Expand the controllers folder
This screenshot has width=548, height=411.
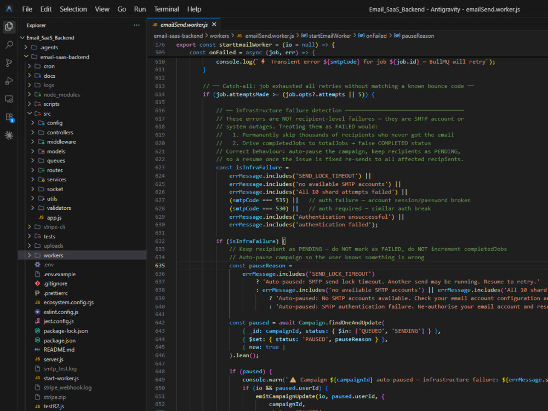pyautogui.click(x=60, y=133)
